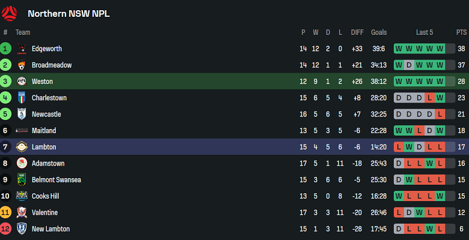The height and width of the screenshot is (240, 469).
Task: Click the Edgeworth team crest icon
Action: (x=22, y=49)
